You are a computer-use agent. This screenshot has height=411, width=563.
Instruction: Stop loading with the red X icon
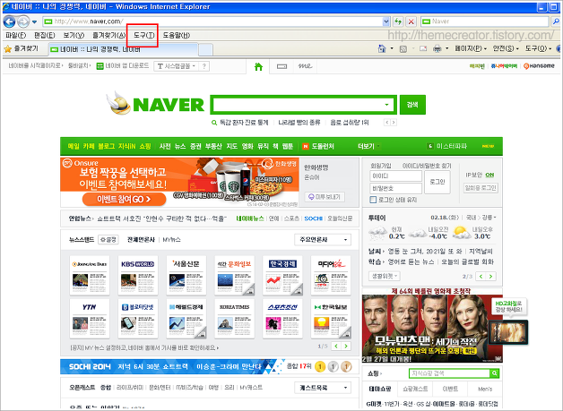411,21
